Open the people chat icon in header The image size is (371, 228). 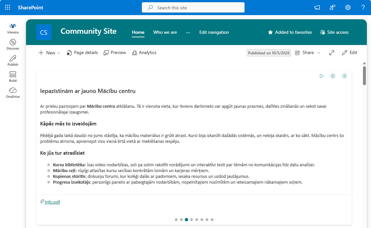pos(332,8)
